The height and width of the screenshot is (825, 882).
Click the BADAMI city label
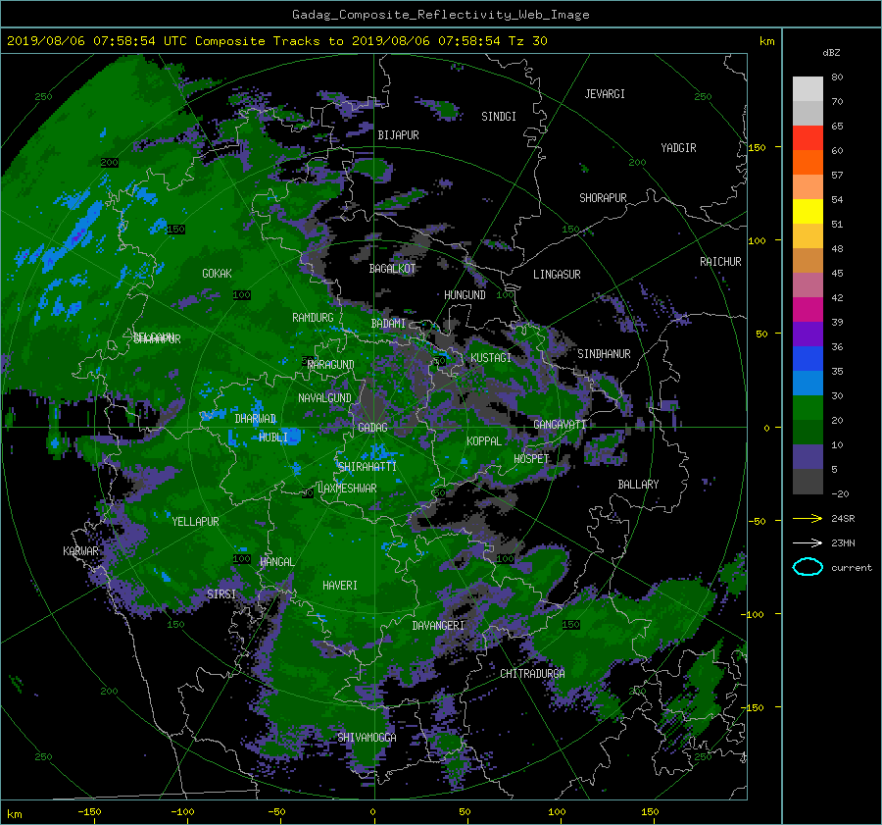[388, 324]
